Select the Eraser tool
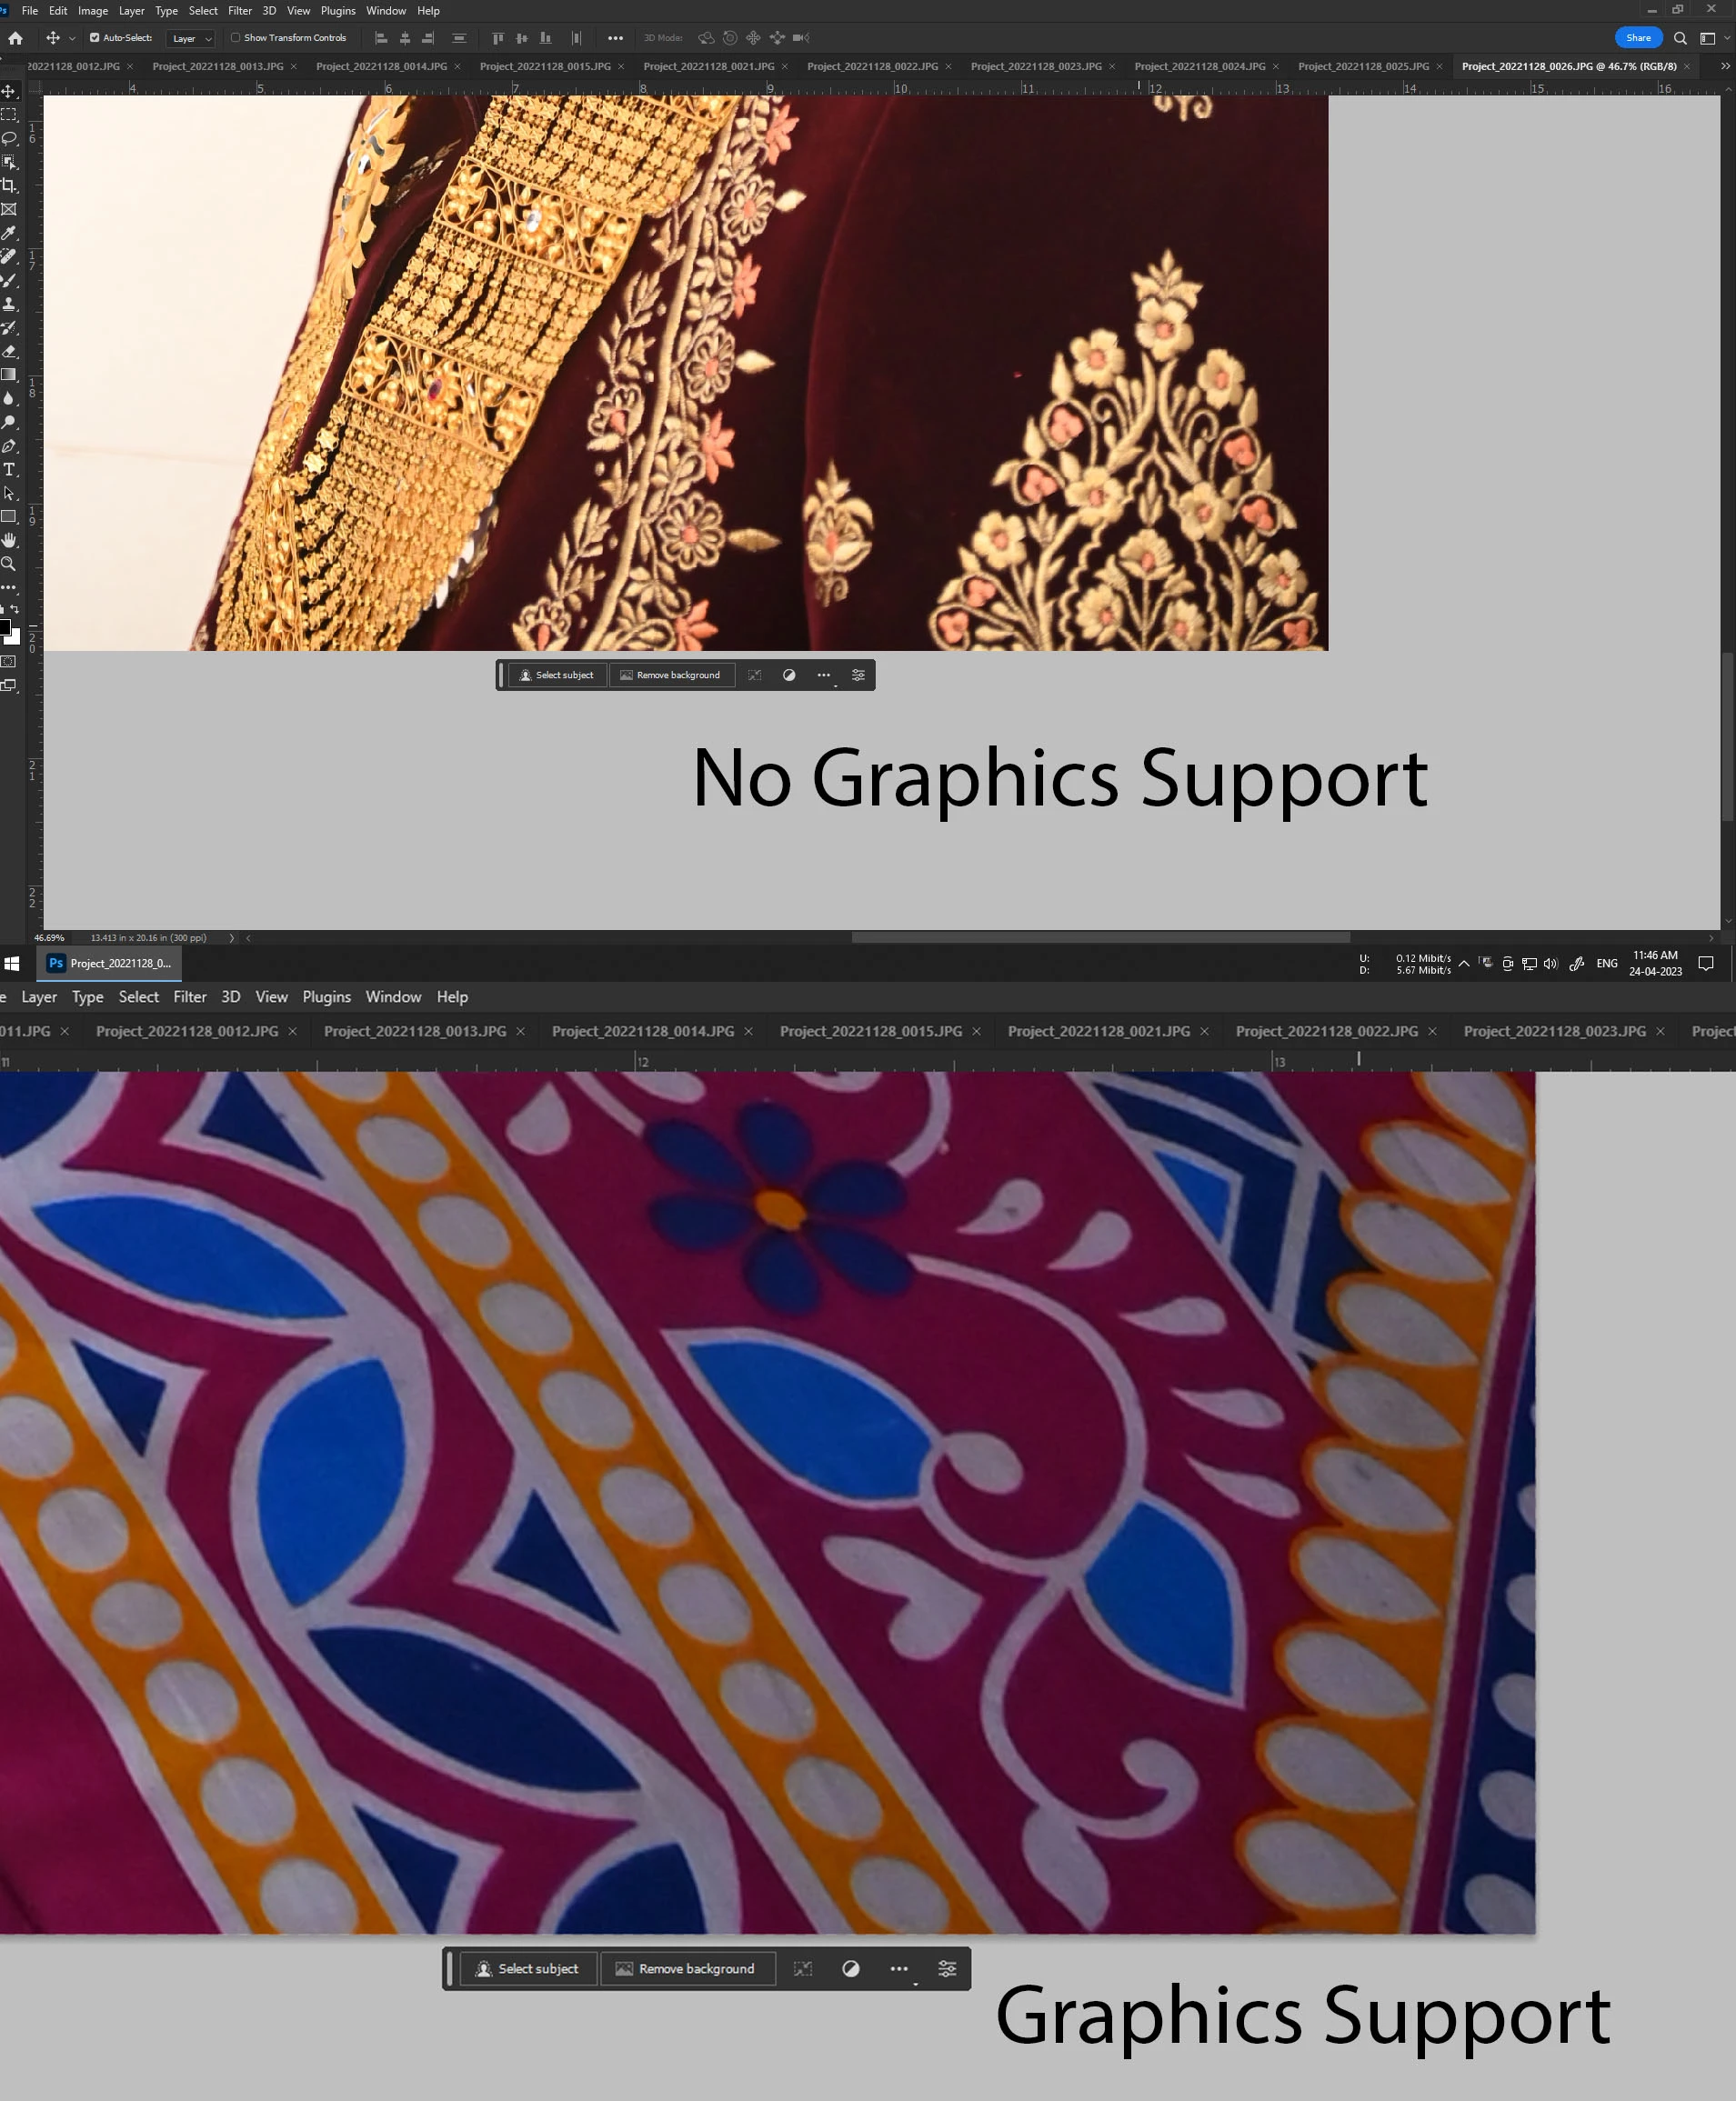The image size is (1736, 2101). click(9, 351)
